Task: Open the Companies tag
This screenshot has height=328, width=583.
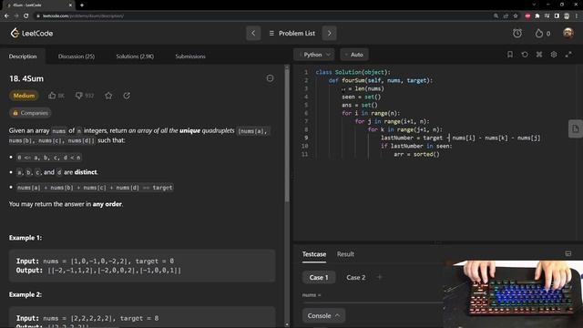Action: [30, 113]
